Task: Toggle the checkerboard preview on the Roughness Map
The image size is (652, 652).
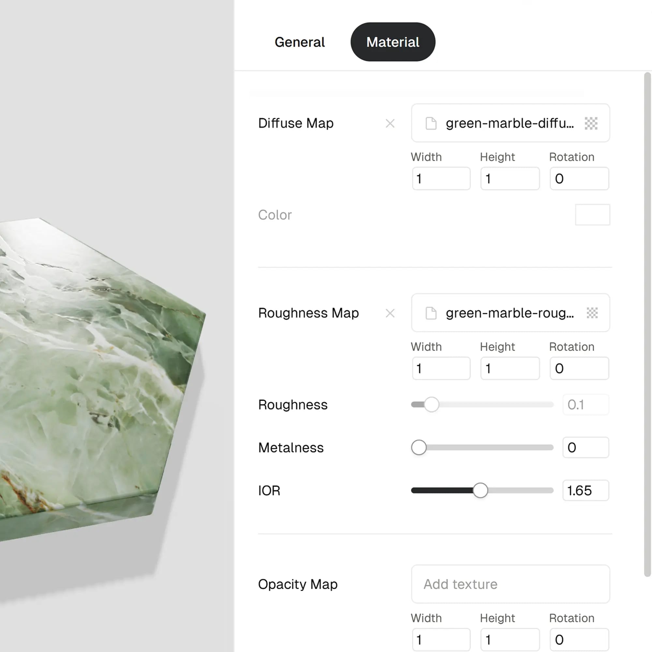Action: (592, 313)
